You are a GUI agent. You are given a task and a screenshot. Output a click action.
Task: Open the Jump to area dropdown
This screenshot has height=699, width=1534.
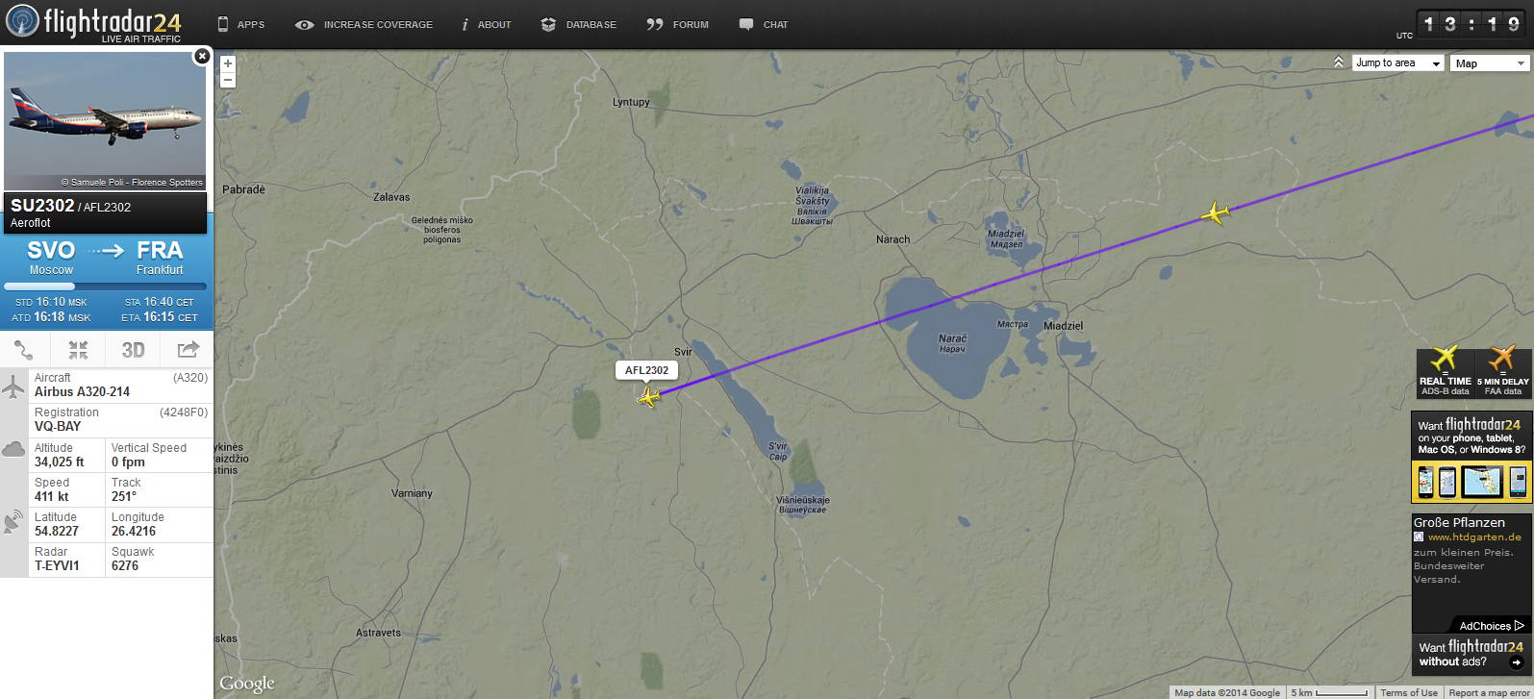pos(1398,63)
